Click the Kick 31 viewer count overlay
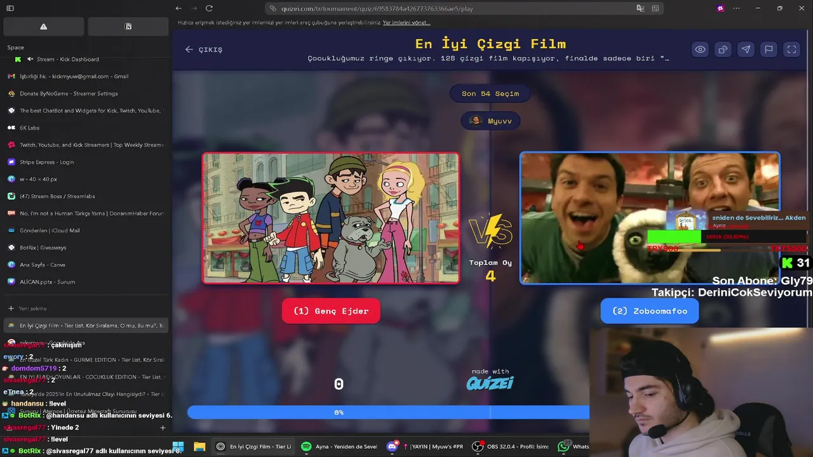 point(795,263)
